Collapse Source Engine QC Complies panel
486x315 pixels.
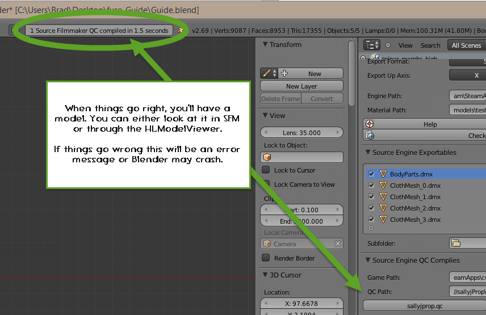coord(368,260)
